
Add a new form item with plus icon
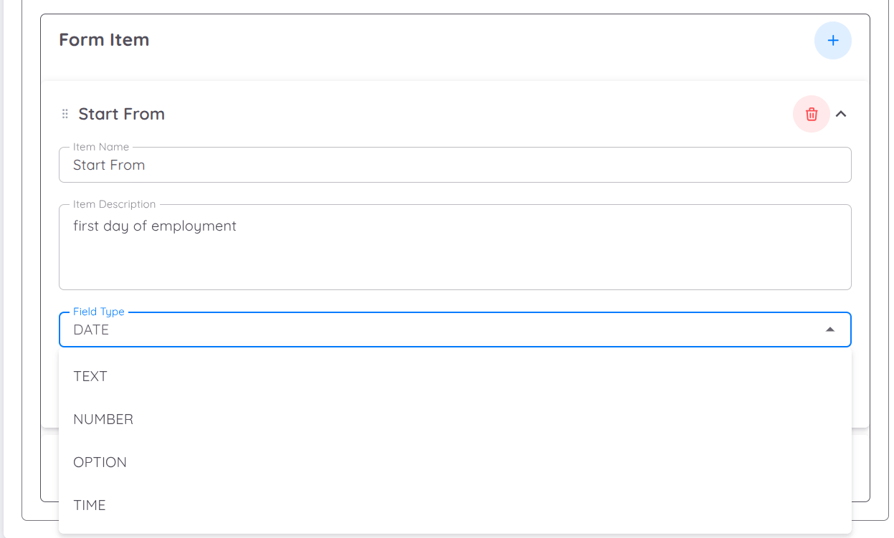click(832, 41)
